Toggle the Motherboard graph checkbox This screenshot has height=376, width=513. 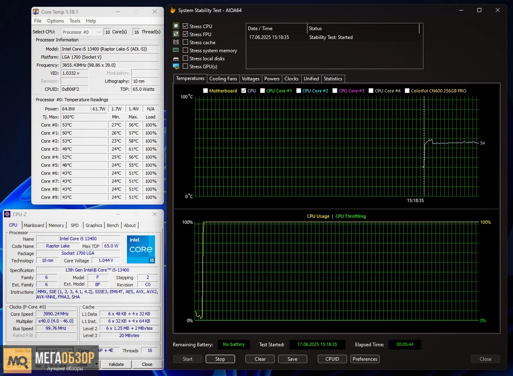pos(206,91)
